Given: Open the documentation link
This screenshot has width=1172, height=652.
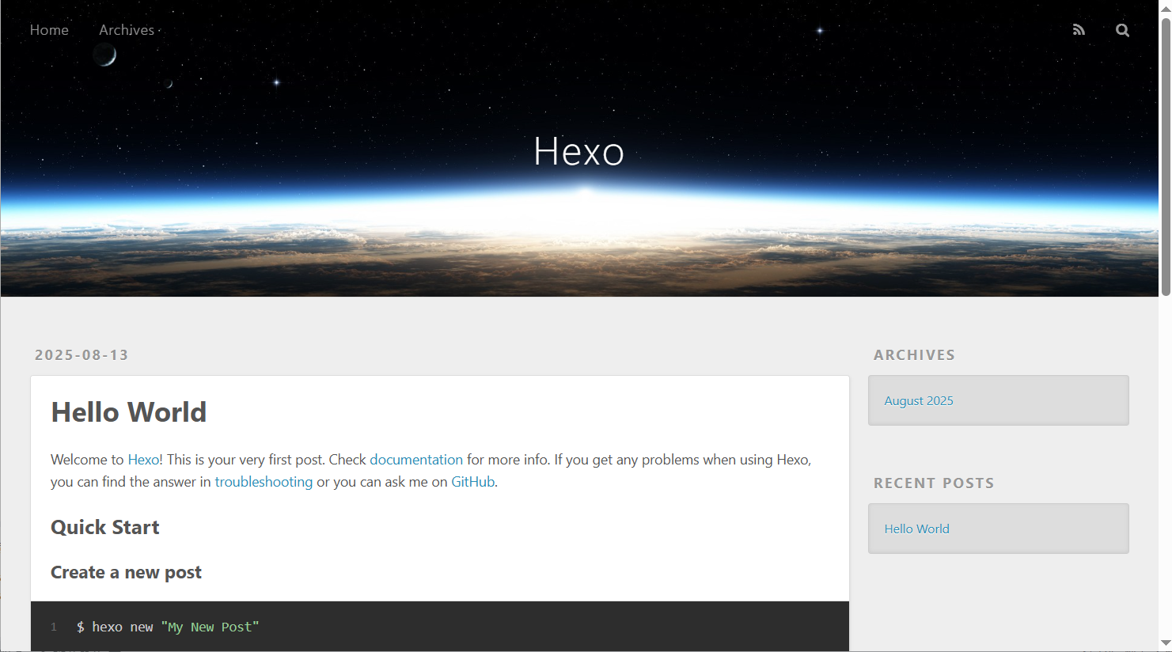Looking at the screenshot, I should [416, 460].
